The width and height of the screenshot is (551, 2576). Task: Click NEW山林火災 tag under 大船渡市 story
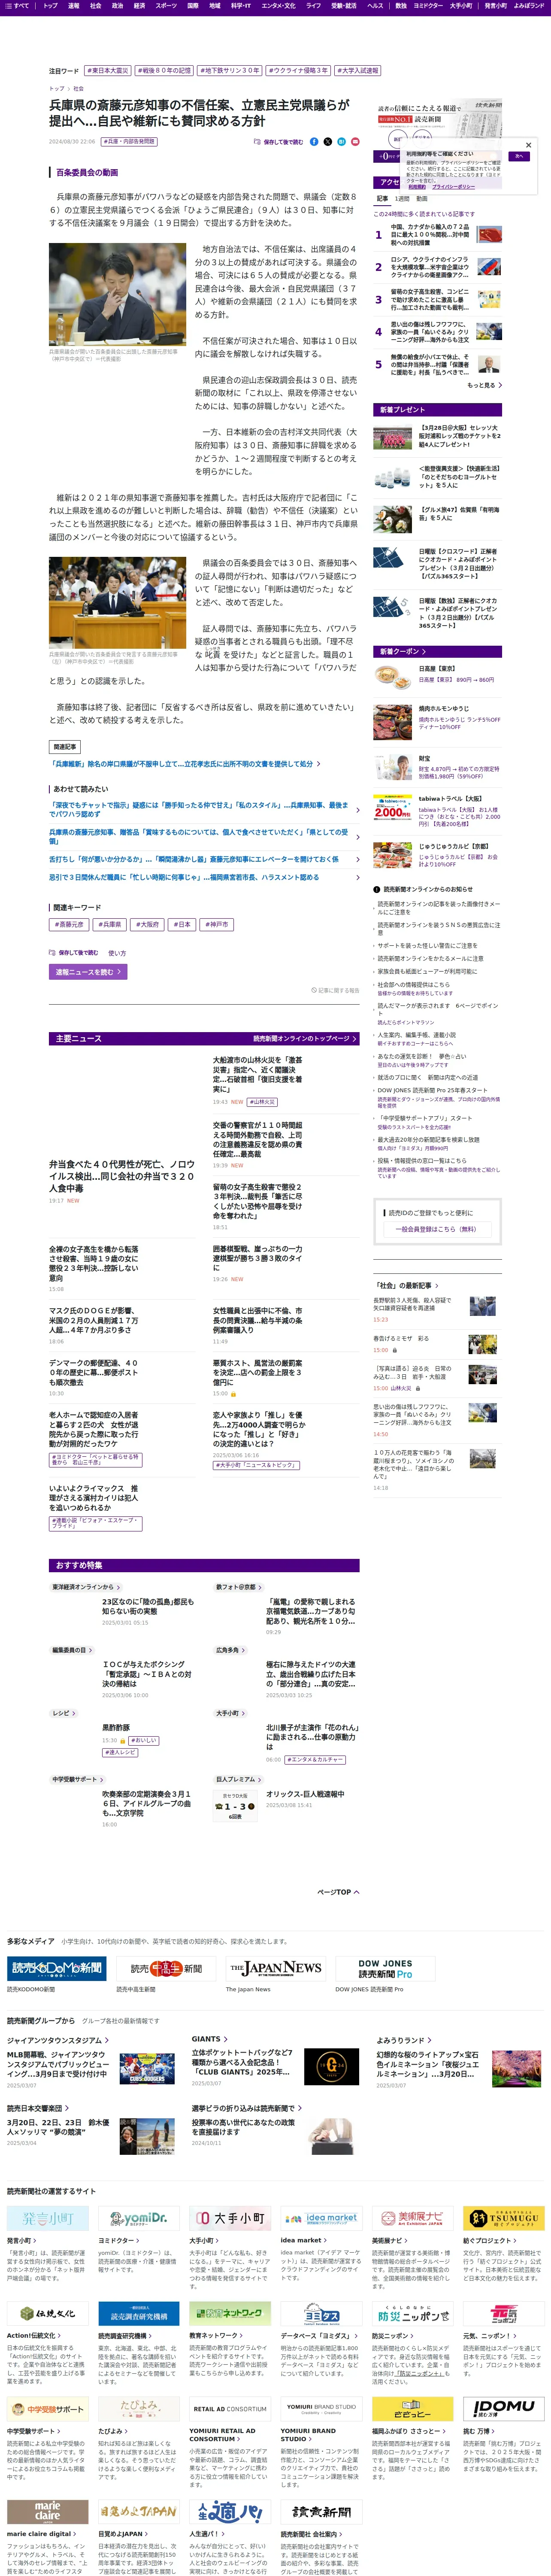(262, 1102)
